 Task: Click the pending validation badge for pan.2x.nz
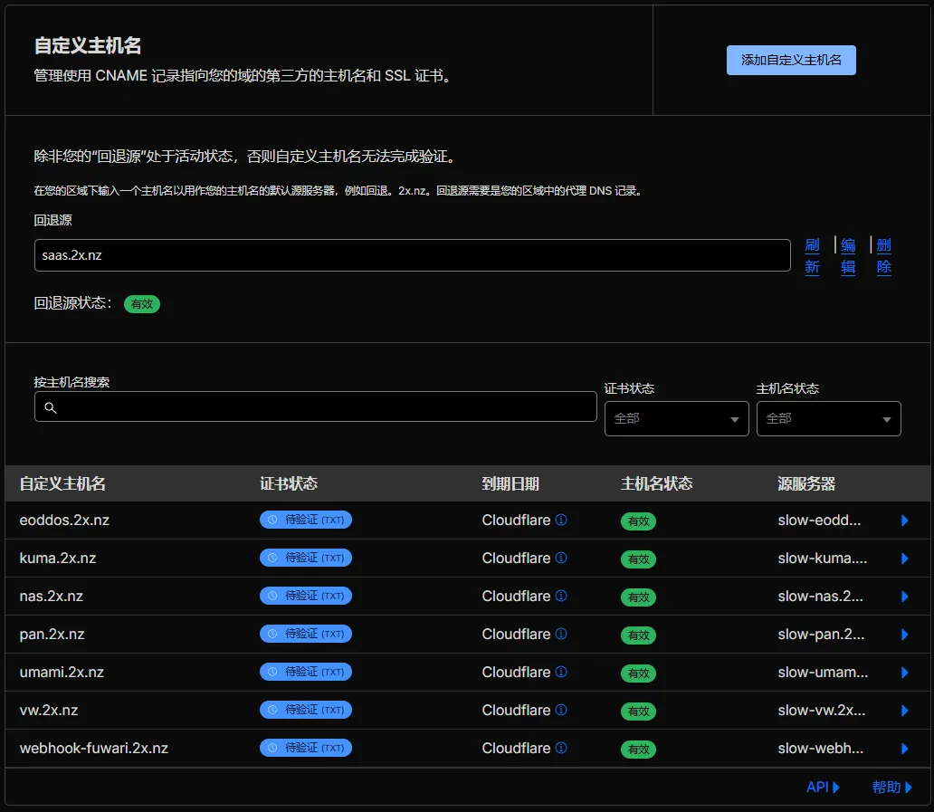pyautogui.click(x=306, y=635)
